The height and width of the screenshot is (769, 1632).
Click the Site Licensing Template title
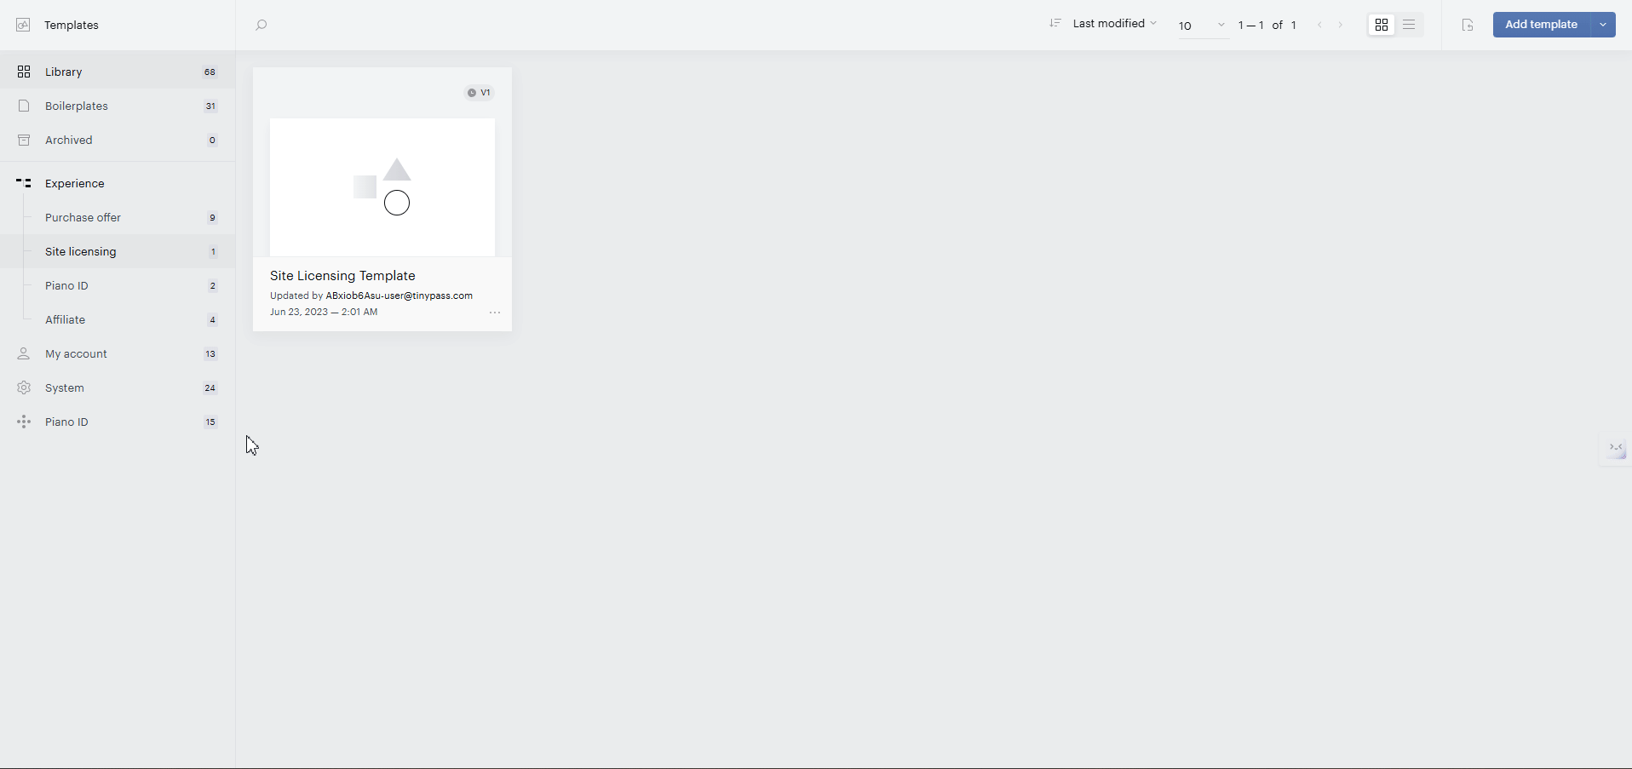342,276
